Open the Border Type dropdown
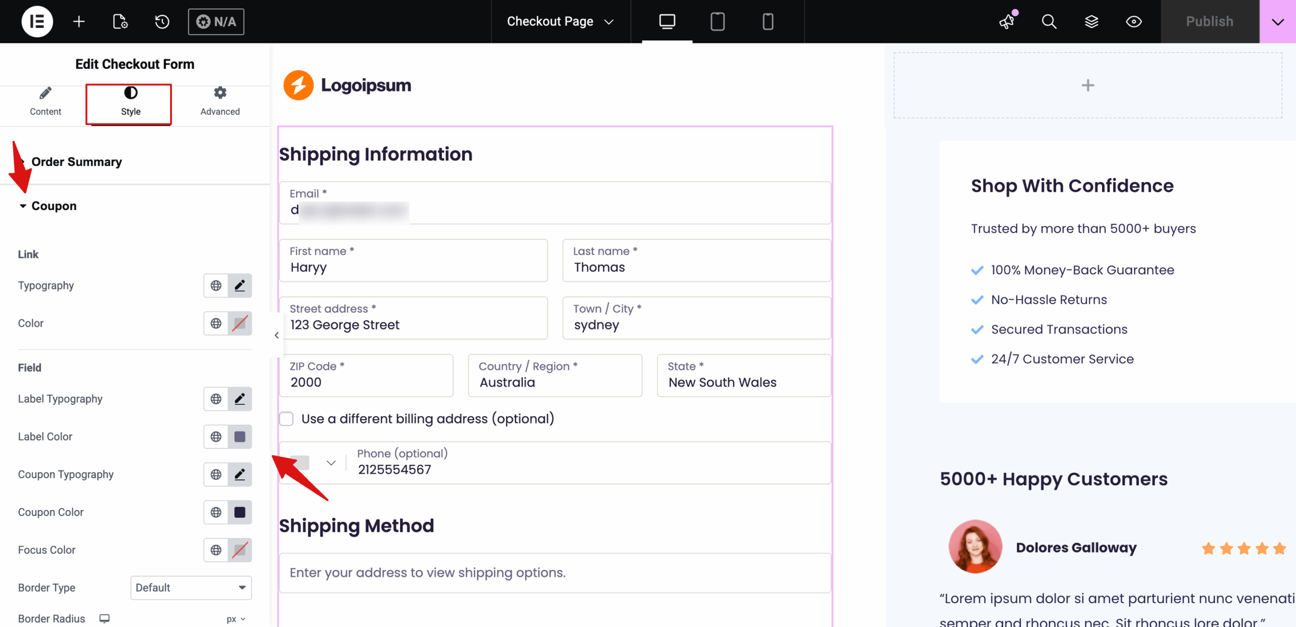 (191, 588)
